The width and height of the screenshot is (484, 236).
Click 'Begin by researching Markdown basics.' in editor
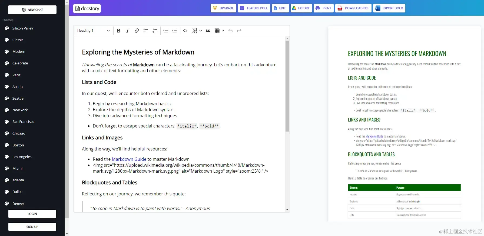coord(132,104)
